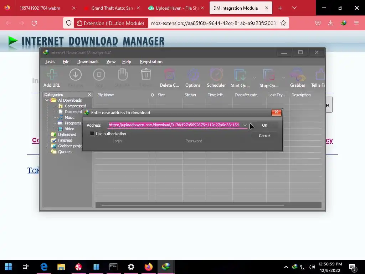Click Cancel in the address dialog

[x=265, y=135]
